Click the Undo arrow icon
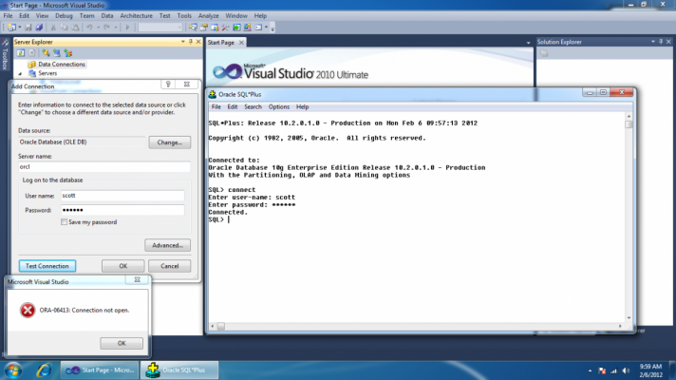Viewport: 676px width, 380px height. [89, 28]
